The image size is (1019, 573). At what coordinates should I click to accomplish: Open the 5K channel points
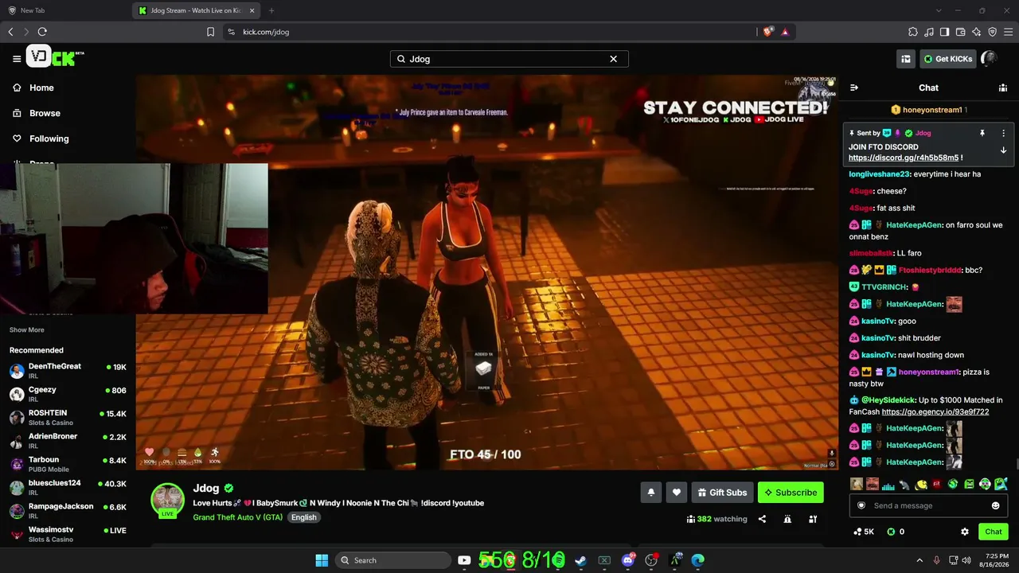point(864,532)
